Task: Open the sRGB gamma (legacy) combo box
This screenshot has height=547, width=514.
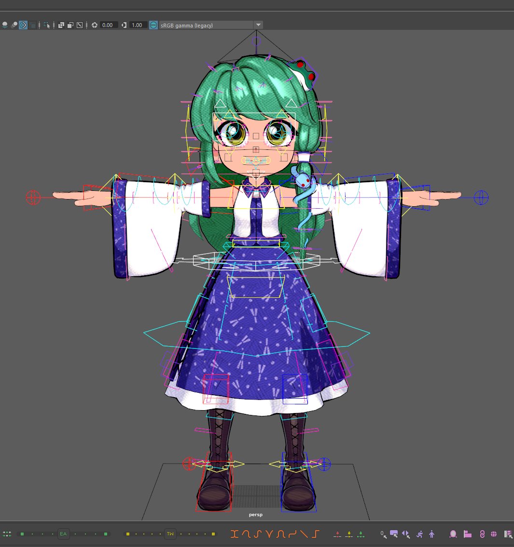Action: pos(211,25)
